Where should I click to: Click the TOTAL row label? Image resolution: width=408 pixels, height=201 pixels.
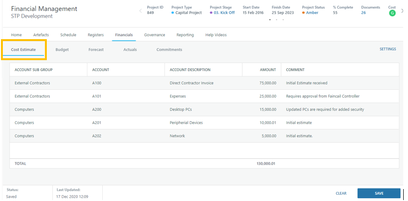coord(20,164)
